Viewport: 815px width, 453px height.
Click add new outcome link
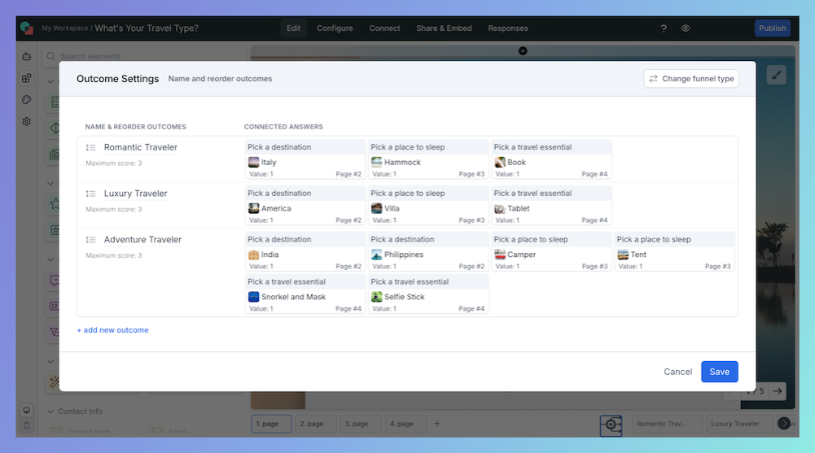112,330
